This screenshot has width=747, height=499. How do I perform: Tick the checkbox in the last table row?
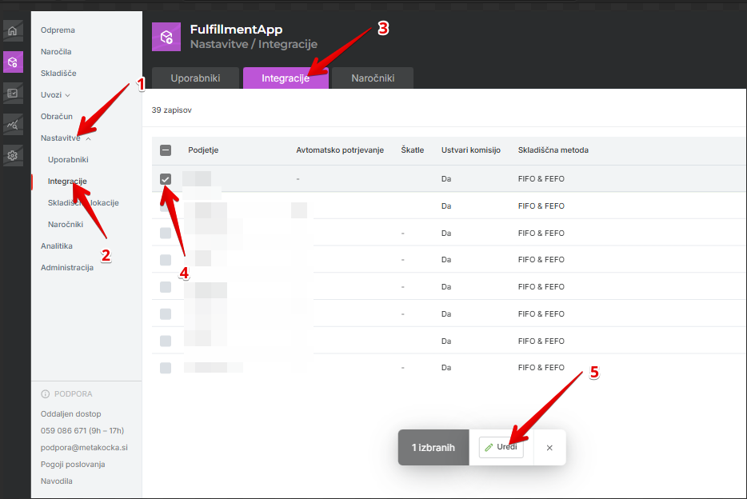click(166, 368)
